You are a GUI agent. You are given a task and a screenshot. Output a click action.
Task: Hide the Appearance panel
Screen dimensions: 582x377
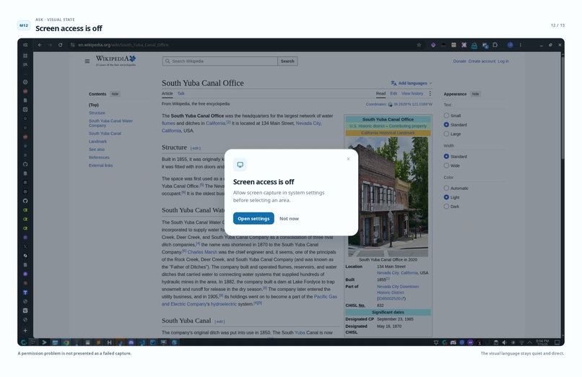click(x=475, y=94)
